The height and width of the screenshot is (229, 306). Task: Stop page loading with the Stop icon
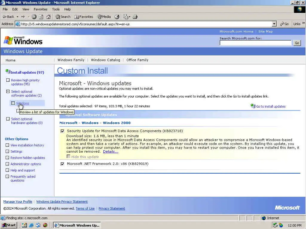pos(34,17)
